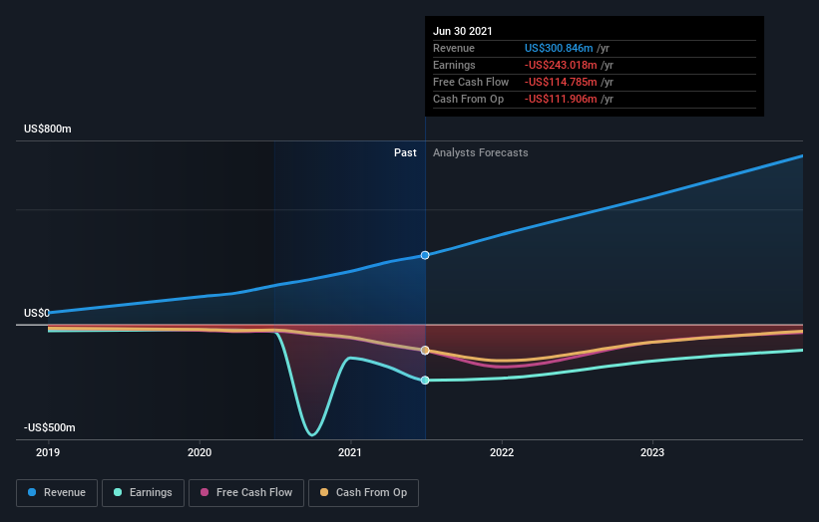Click the -US$111.906m cash from op value
This screenshot has height=522, width=819.
(x=561, y=99)
